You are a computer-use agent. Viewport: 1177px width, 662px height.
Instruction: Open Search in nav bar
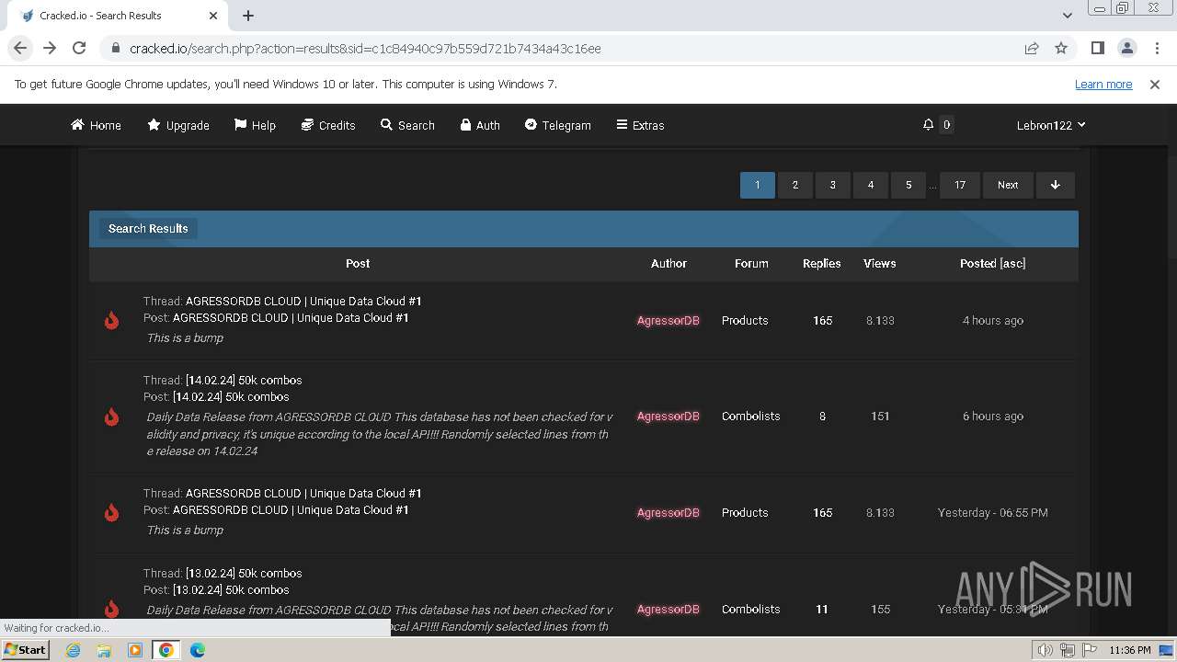407,125
